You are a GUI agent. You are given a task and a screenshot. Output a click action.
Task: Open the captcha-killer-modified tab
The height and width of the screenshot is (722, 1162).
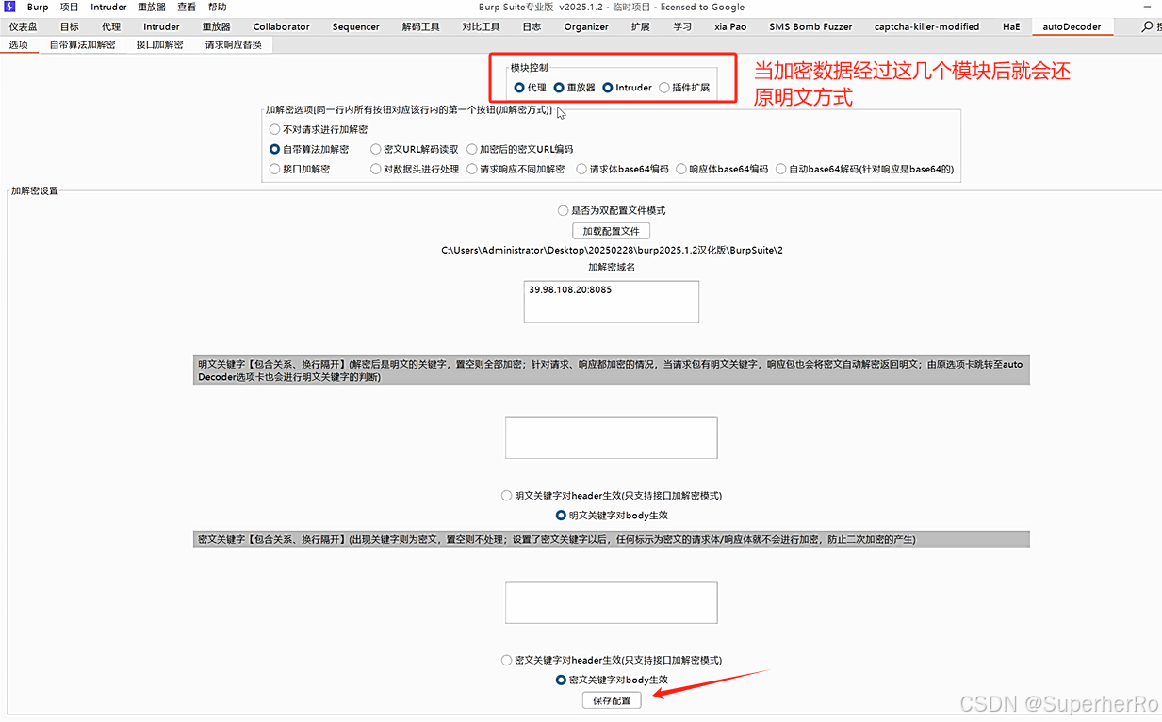[926, 26]
